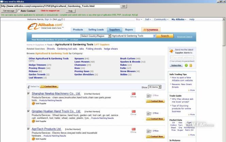Viewport: 226px width, 142px height.
Task: Click the GO button next to URL
Action: click(124, 6)
